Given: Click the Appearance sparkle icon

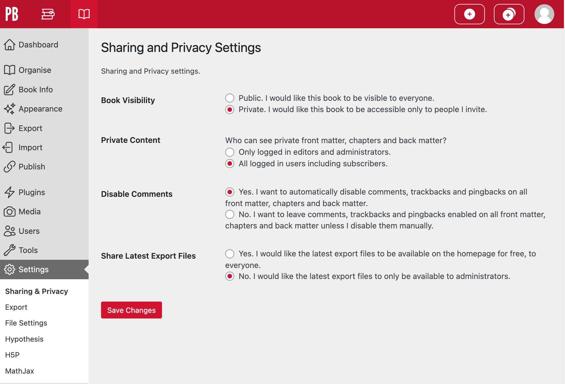Looking at the screenshot, I should (x=10, y=109).
